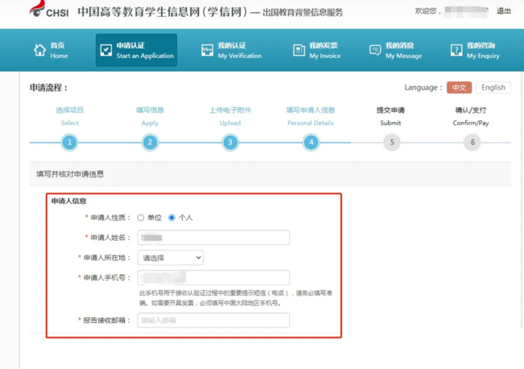Open the Home menu item
Screen dimensions: 524x369
51,50
